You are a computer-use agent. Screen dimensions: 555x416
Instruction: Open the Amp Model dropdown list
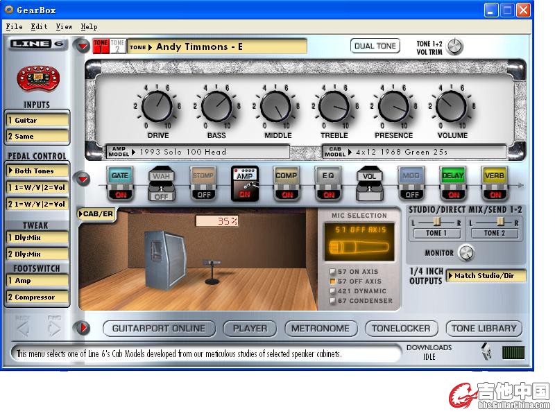click(x=198, y=152)
